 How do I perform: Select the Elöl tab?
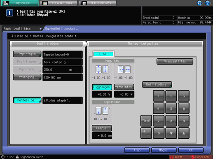pyautogui.click(x=103, y=54)
